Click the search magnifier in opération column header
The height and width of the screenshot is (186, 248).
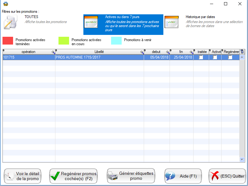53,52
